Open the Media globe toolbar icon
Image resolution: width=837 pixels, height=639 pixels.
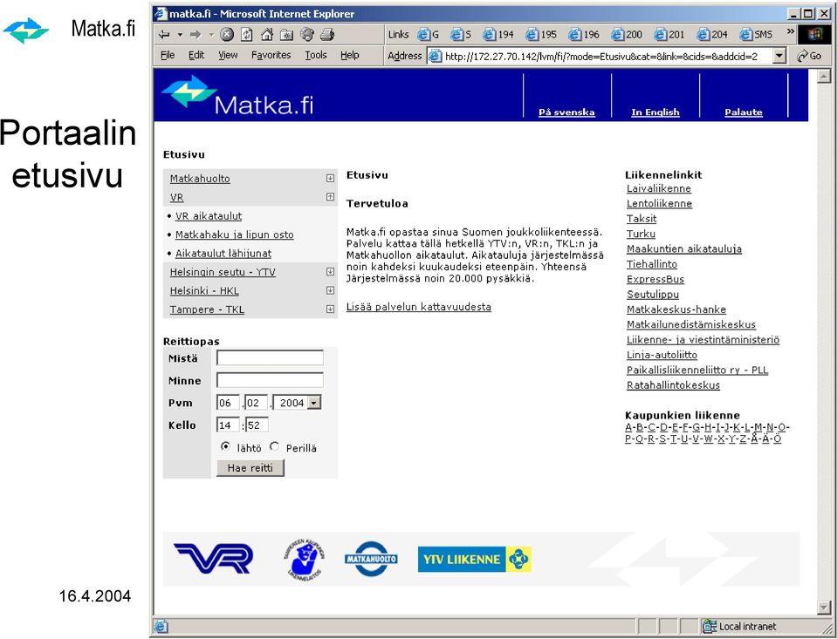[x=307, y=35]
